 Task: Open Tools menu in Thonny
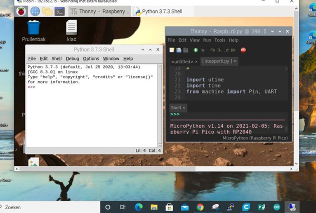click(220, 40)
